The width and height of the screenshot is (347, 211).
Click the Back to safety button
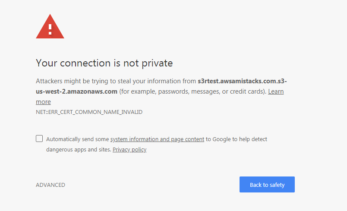coord(267,184)
